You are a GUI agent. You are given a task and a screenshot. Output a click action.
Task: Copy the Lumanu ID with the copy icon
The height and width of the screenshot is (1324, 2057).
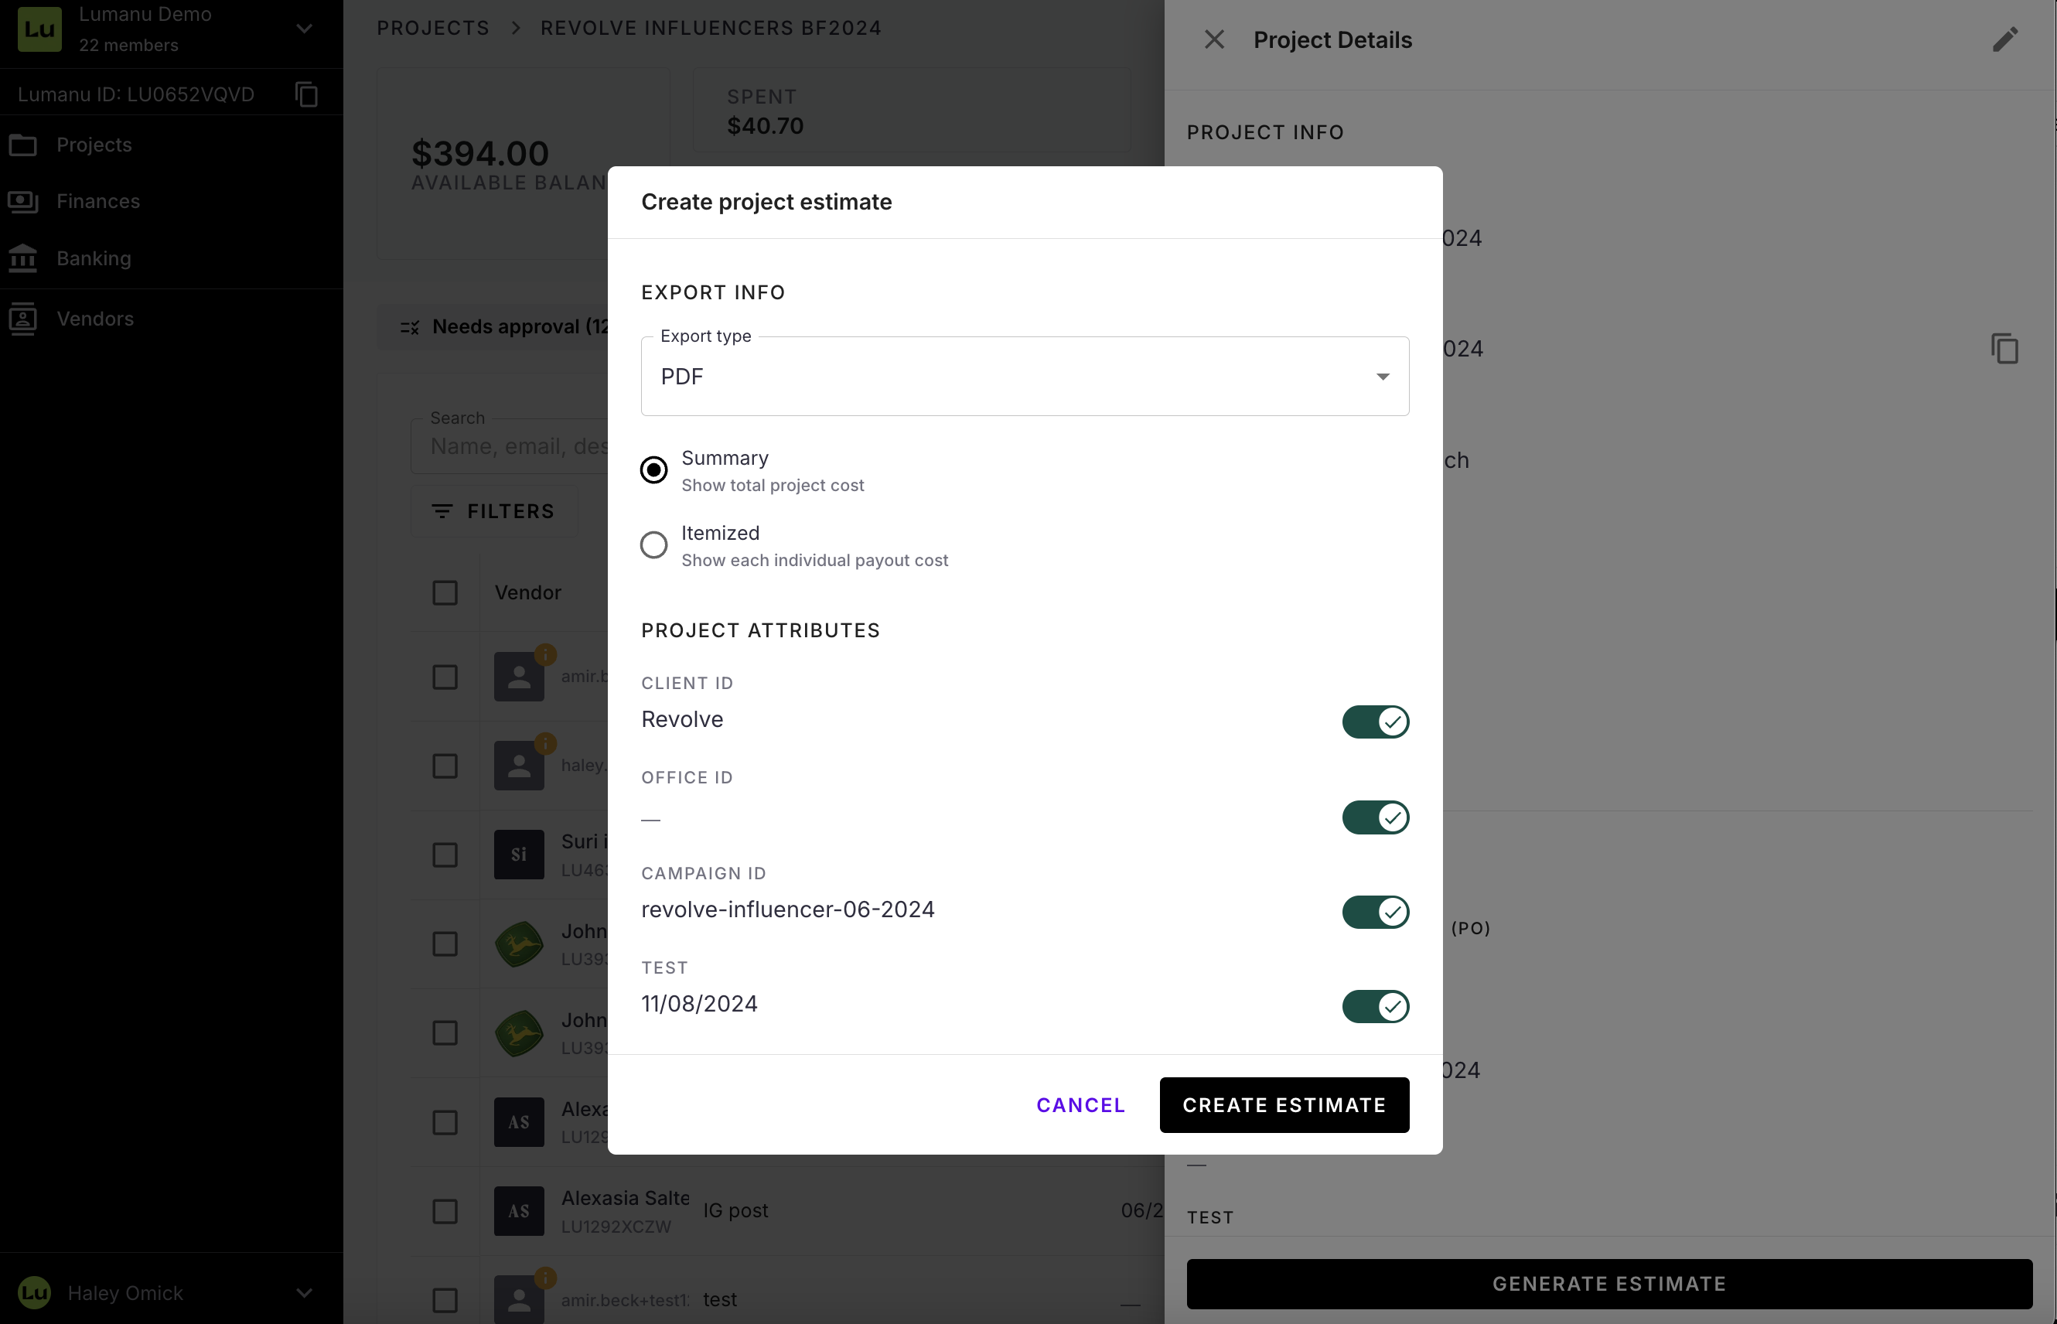point(306,94)
